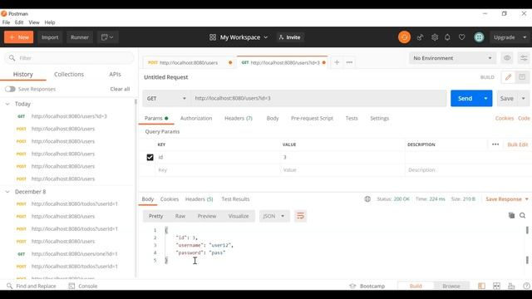This screenshot has height=299, width=532.
Task: Toggle response line wrap icon
Action: [300, 216]
